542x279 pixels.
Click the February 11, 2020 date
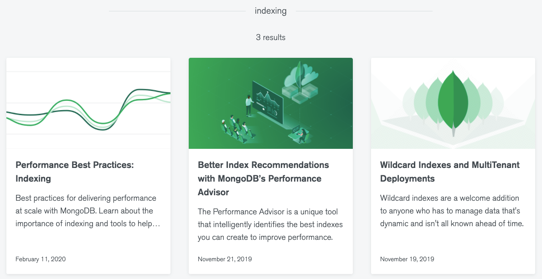click(x=41, y=259)
